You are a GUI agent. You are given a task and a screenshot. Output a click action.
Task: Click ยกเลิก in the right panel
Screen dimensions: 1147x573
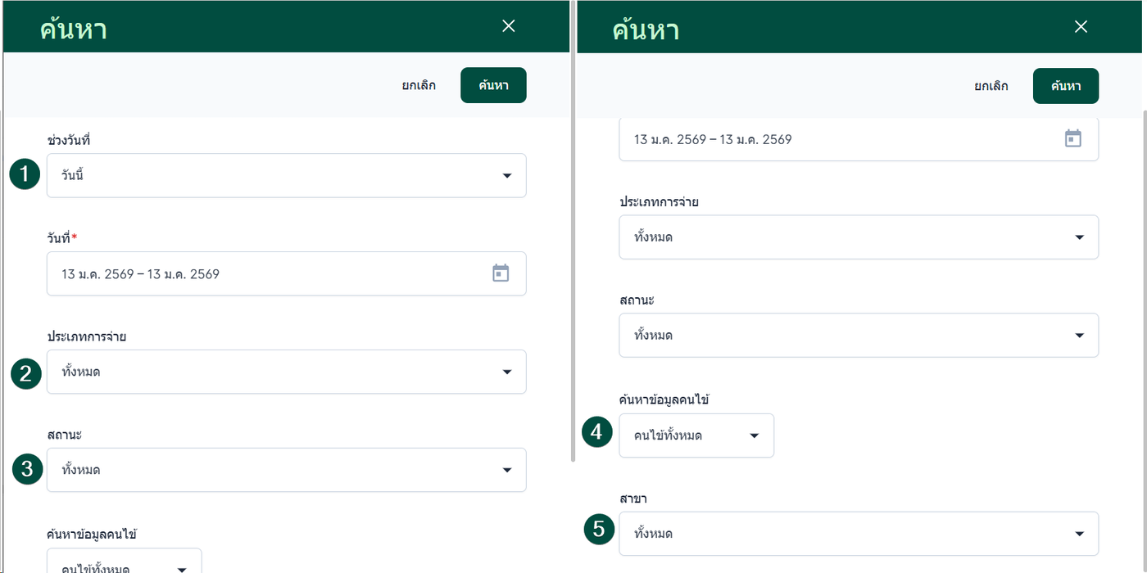[991, 86]
